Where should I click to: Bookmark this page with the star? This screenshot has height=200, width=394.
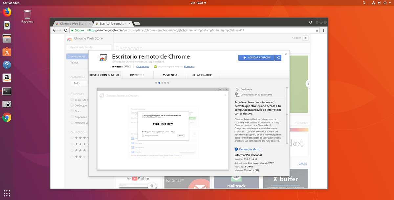(x=317, y=30)
